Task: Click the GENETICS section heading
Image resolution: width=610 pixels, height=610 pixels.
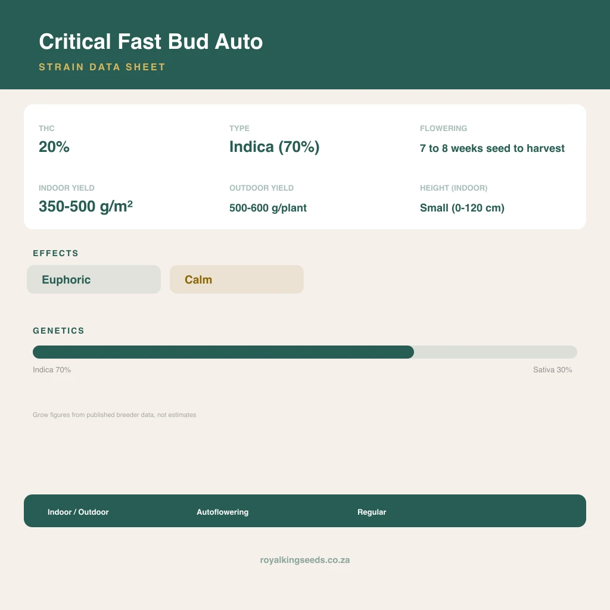Action: (x=59, y=331)
